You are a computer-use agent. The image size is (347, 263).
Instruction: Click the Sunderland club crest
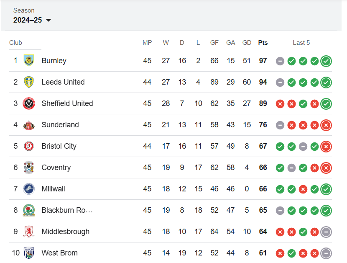click(x=29, y=125)
